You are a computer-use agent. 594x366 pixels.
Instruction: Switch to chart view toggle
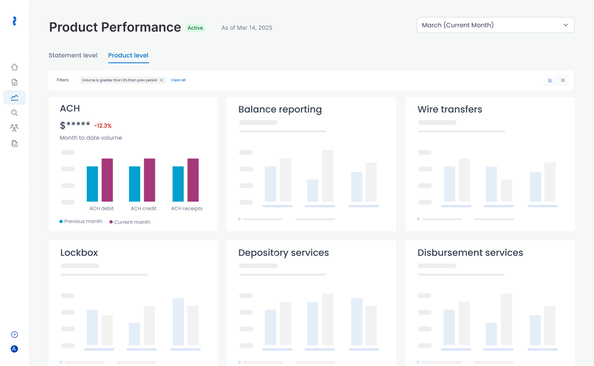point(550,80)
